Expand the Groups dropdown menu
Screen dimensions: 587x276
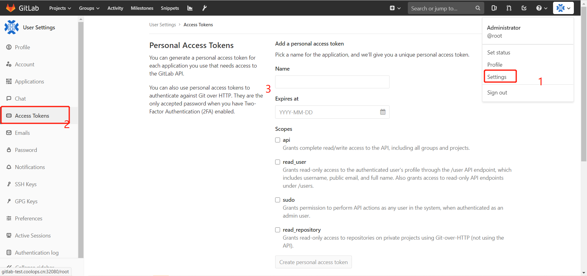(89, 8)
